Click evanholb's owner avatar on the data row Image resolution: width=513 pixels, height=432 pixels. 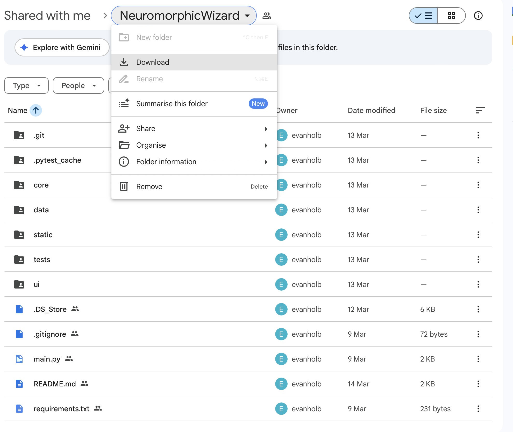281,210
